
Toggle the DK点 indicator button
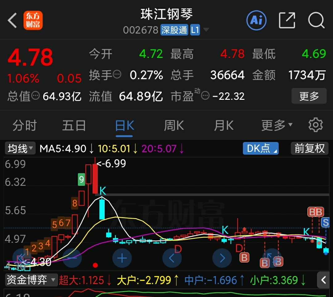pyautogui.click(x=260, y=148)
